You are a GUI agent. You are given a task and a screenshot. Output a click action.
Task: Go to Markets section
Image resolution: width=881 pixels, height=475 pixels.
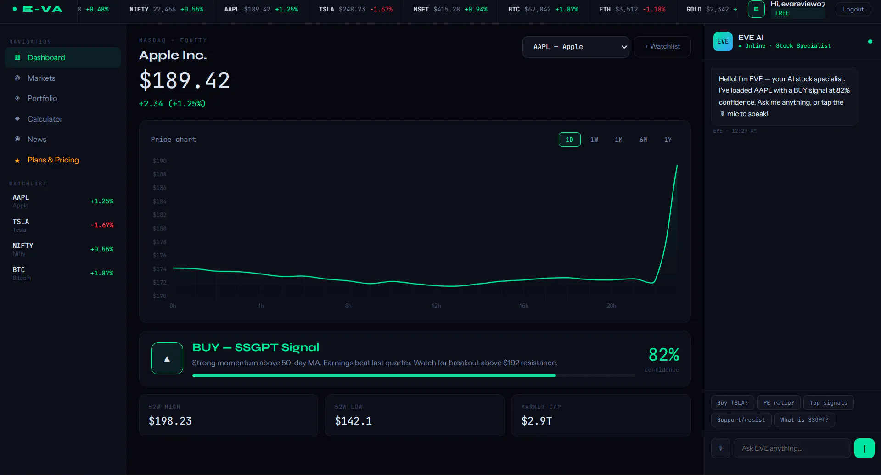pos(63,78)
